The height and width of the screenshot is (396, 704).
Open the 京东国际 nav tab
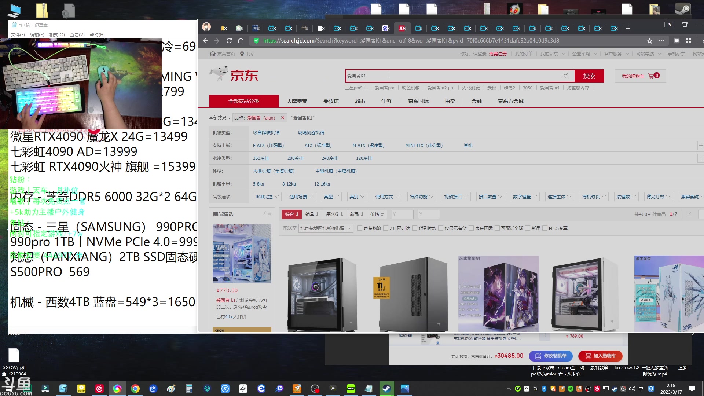418,101
